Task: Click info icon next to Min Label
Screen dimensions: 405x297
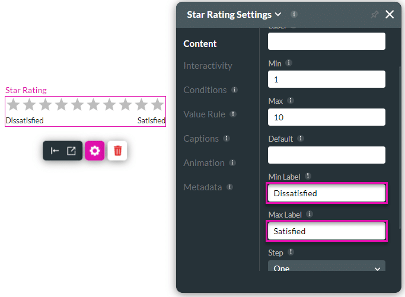Action: coord(308,176)
